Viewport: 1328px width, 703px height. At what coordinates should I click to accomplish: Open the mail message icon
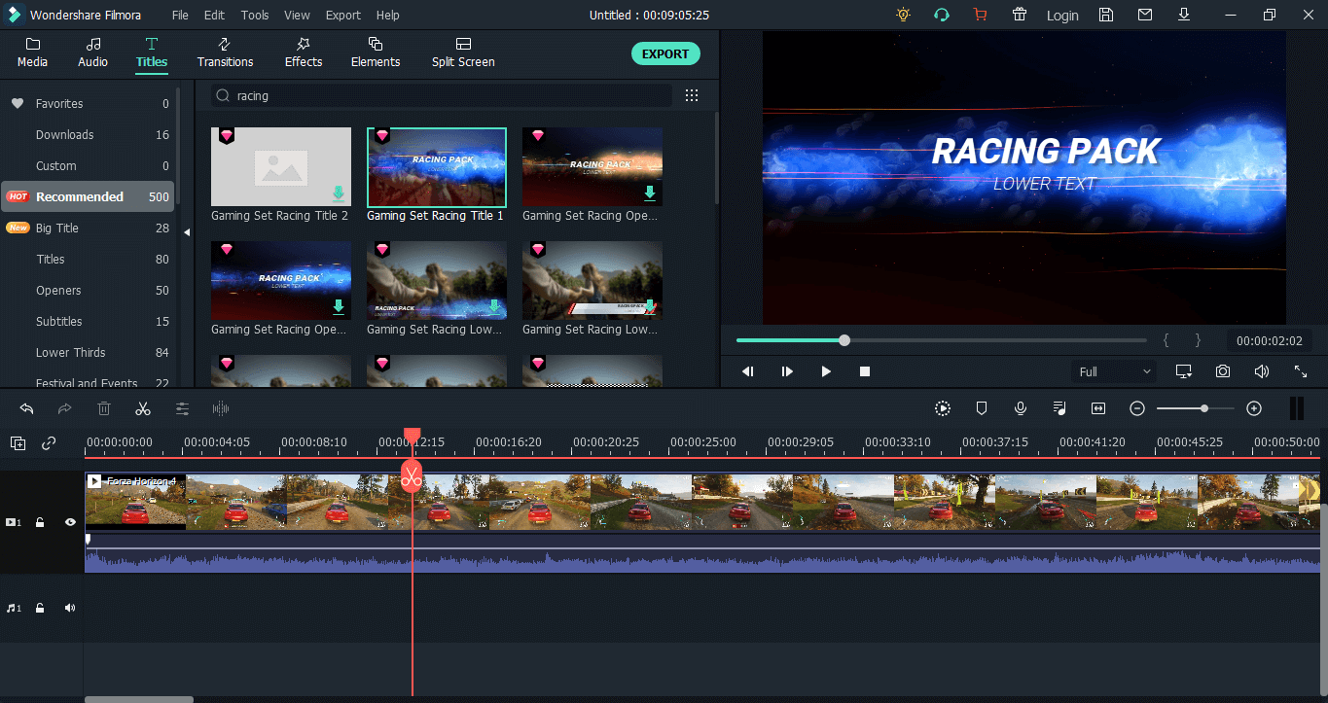(x=1145, y=15)
